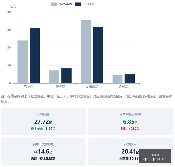Click the 2025年末 bar for 发出商品
Screen dimensions: 175x167
(86, 52)
